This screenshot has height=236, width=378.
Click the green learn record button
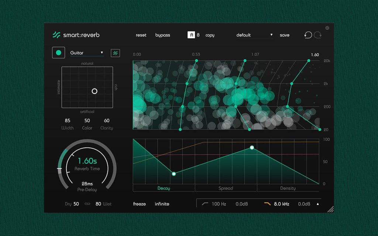coord(59,53)
